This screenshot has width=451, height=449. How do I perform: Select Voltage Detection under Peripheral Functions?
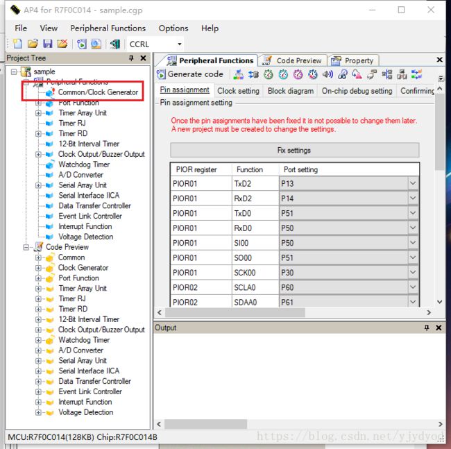(x=86, y=237)
